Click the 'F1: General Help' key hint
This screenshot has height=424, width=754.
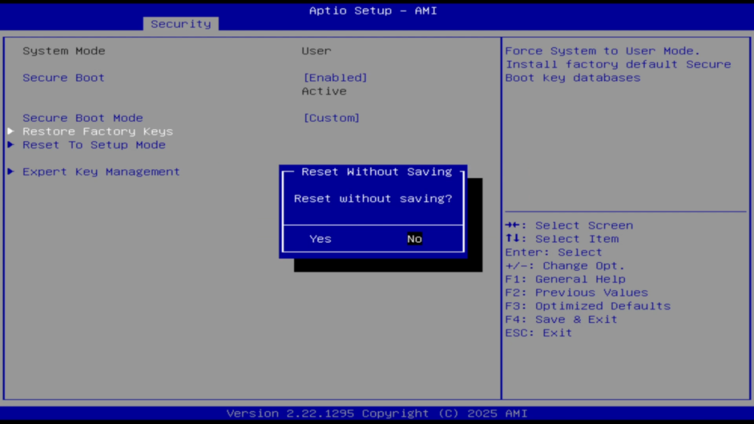click(x=565, y=279)
